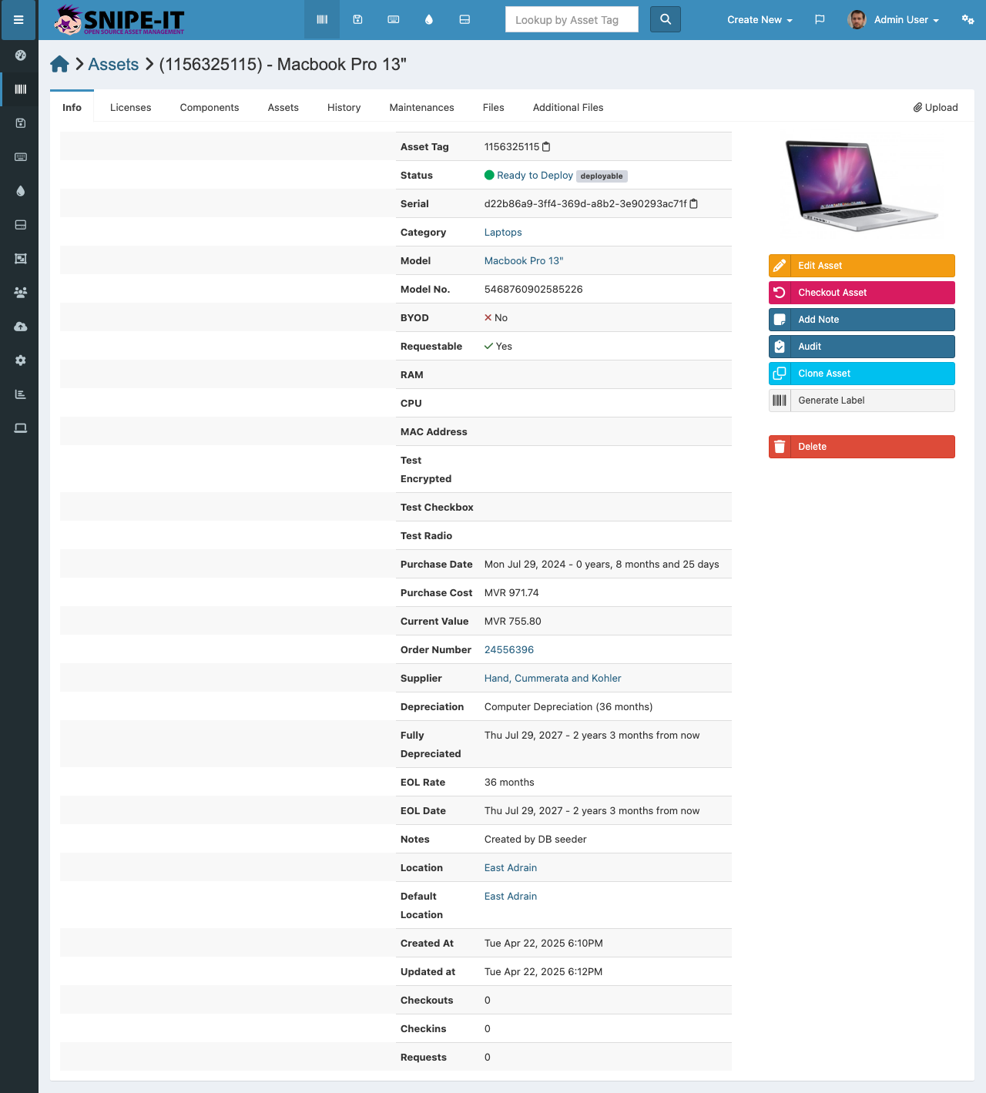986x1093 pixels.
Task: Open the Ready to Deploy status link
Action: 535,175
